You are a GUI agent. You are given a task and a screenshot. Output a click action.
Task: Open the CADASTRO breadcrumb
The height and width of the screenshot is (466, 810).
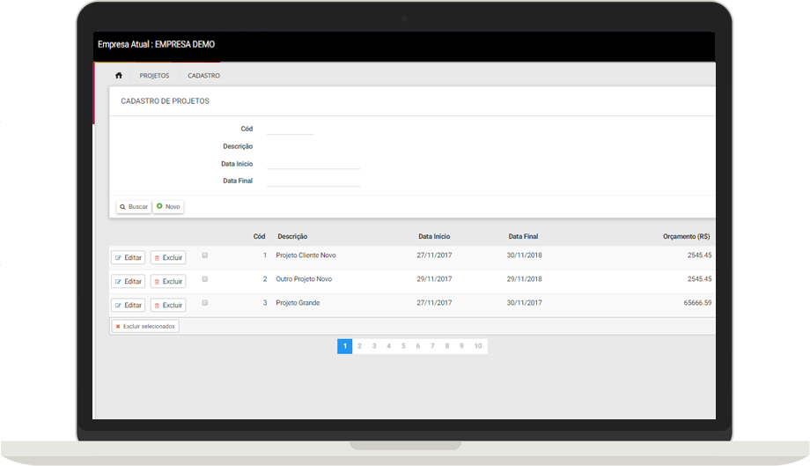click(x=203, y=76)
